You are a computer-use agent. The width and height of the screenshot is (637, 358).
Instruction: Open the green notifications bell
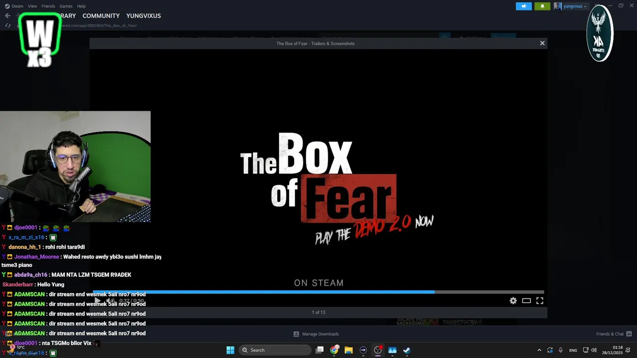coord(542,6)
